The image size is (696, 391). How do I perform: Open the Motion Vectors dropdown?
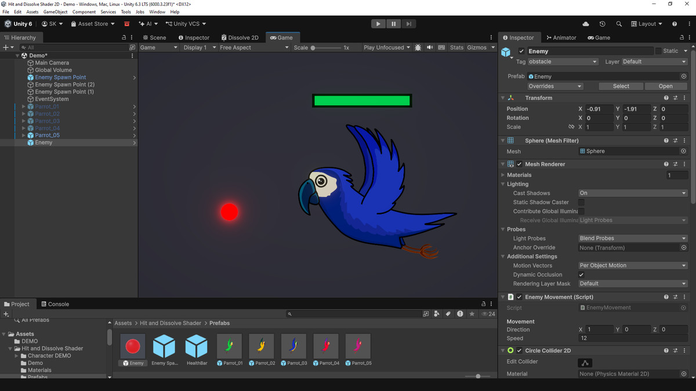[x=633, y=265]
